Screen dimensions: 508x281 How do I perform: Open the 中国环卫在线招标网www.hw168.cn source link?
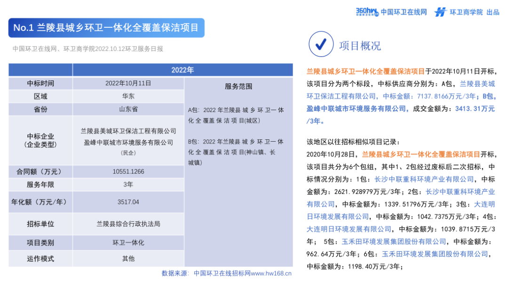pos(243,273)
